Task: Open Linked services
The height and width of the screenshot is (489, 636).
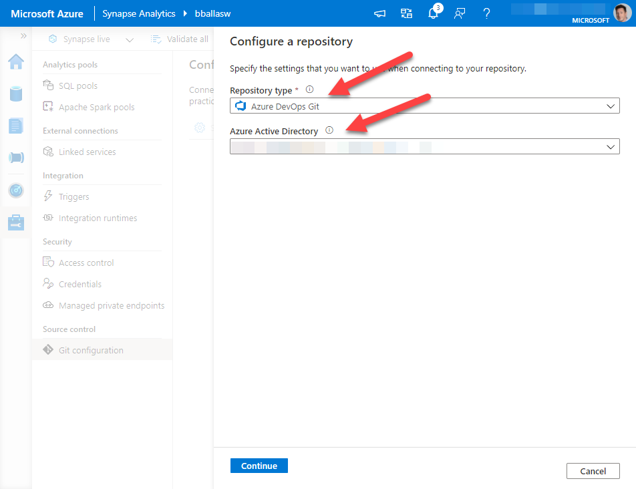Action: [88, 152]
